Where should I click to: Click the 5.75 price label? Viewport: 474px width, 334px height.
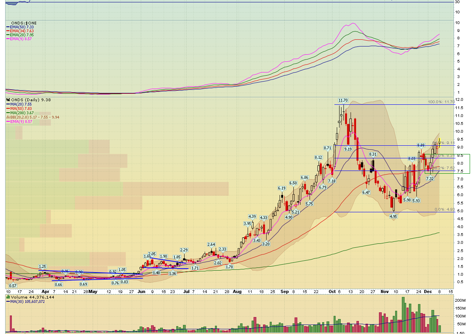(x=309, y=204)
